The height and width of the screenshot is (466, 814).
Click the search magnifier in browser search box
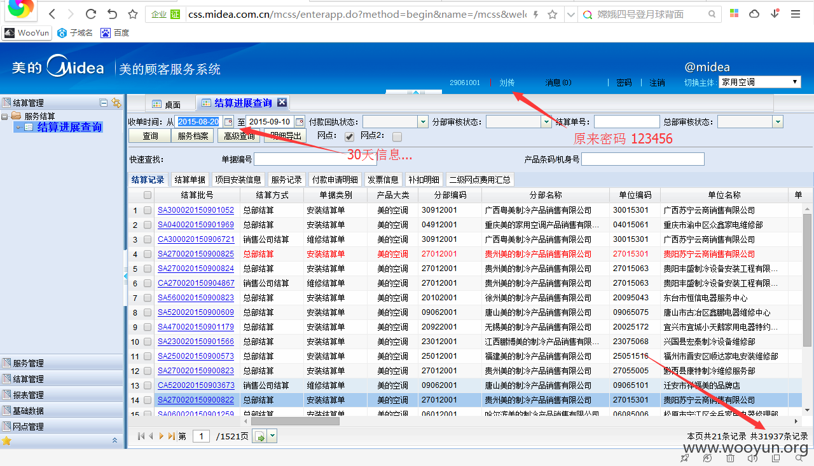[x=711, y=14]
